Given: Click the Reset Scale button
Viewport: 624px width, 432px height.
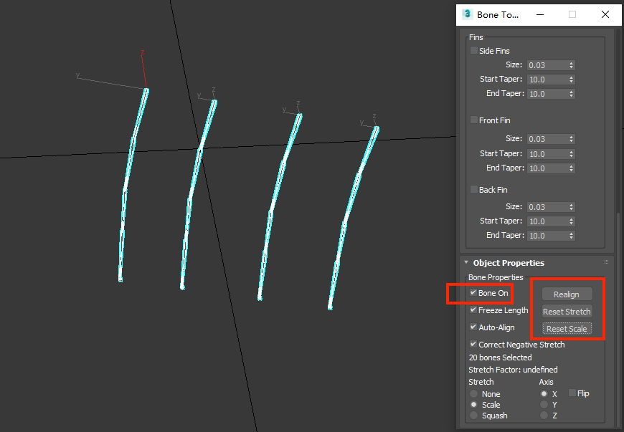Looking at the screenshot, I should (567, 329).
